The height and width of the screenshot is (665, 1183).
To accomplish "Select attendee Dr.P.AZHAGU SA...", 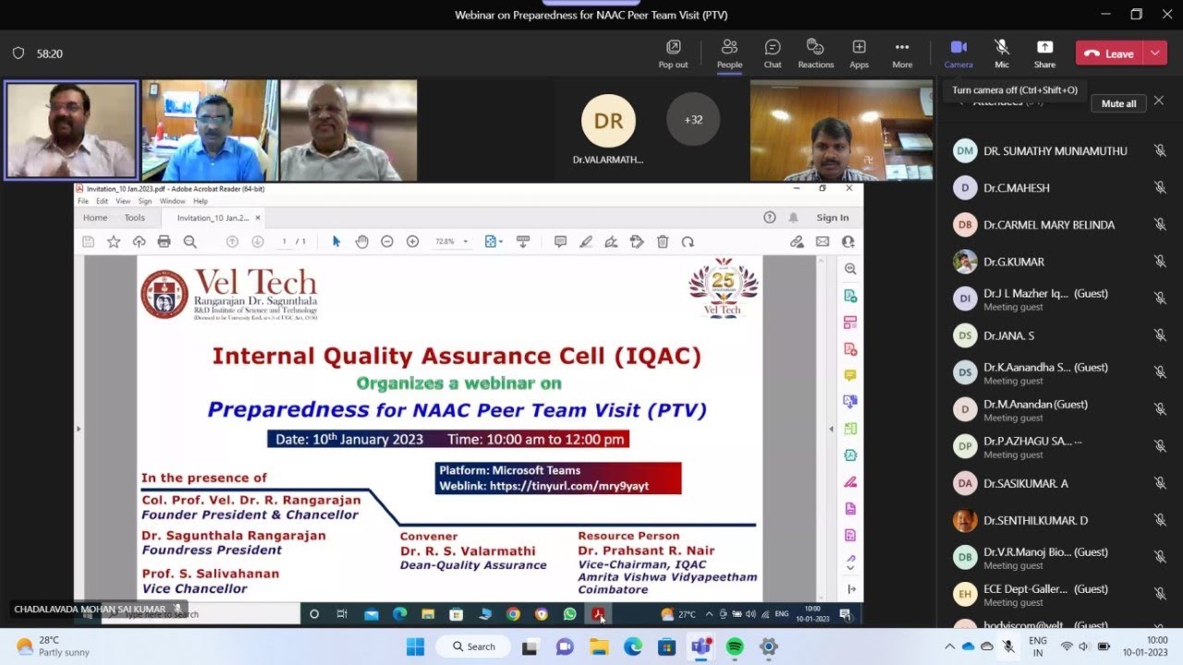I will 1060,446.
